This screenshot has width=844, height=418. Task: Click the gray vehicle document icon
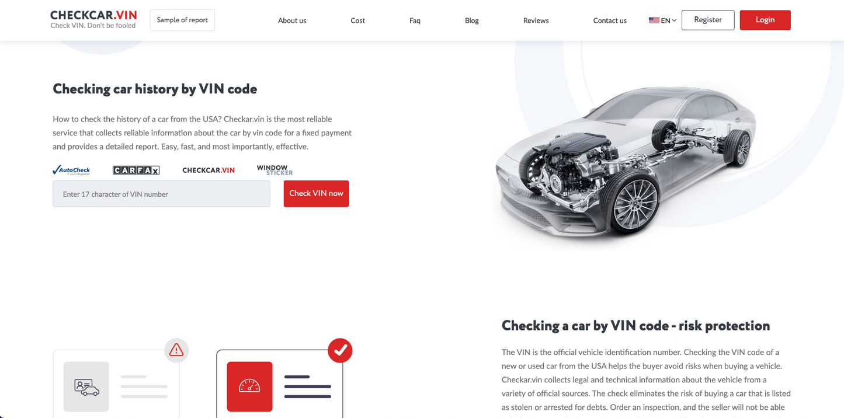tap(86, 386)
